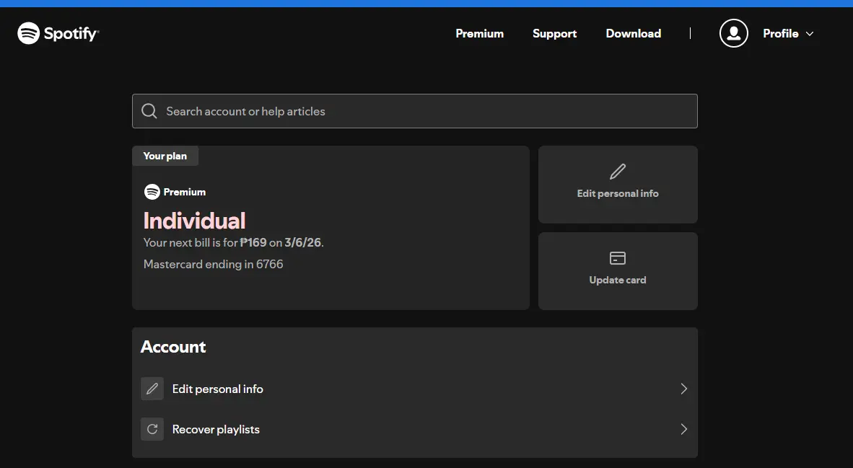Open the Premium navigation link

coord(479,34)
